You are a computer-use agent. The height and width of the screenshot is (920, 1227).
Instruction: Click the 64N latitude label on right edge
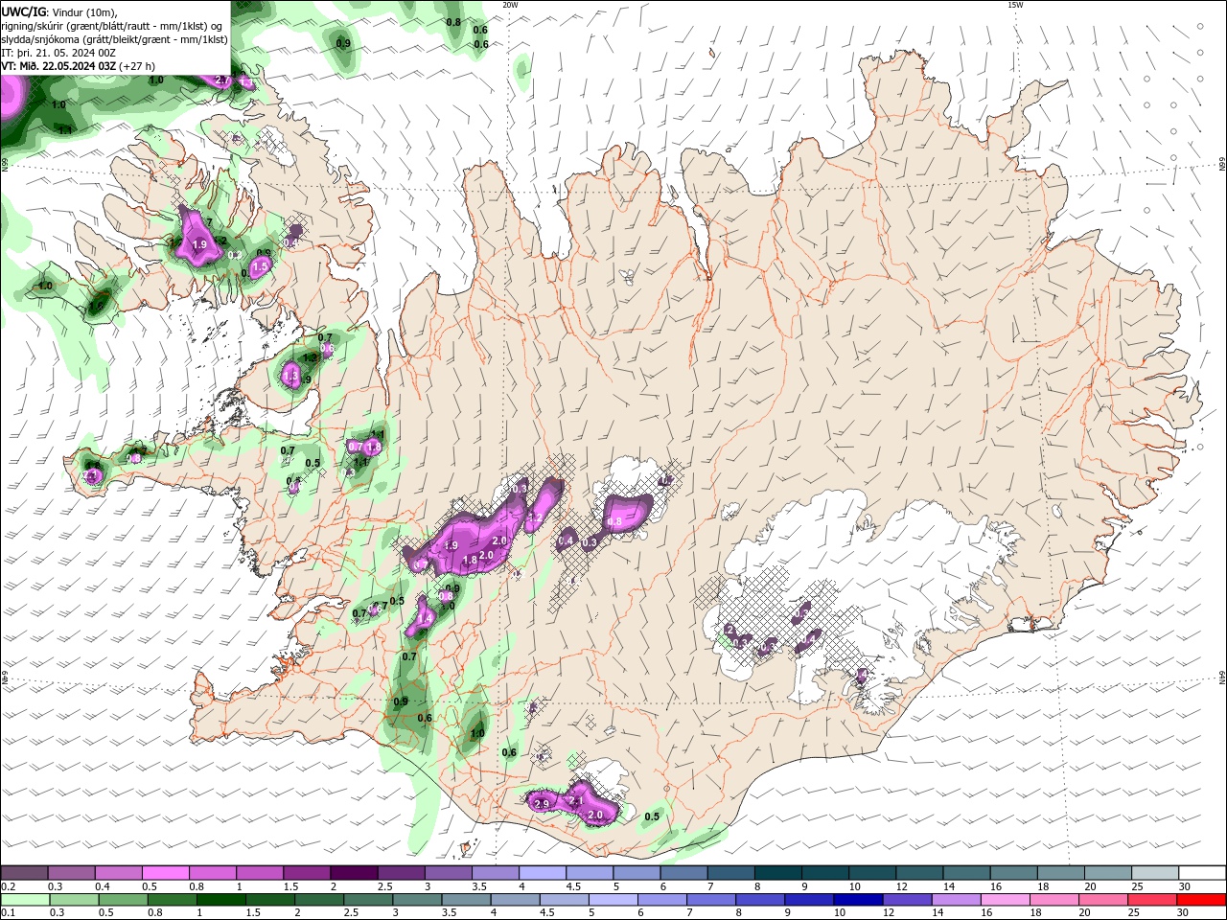[x=1222, y=678]
